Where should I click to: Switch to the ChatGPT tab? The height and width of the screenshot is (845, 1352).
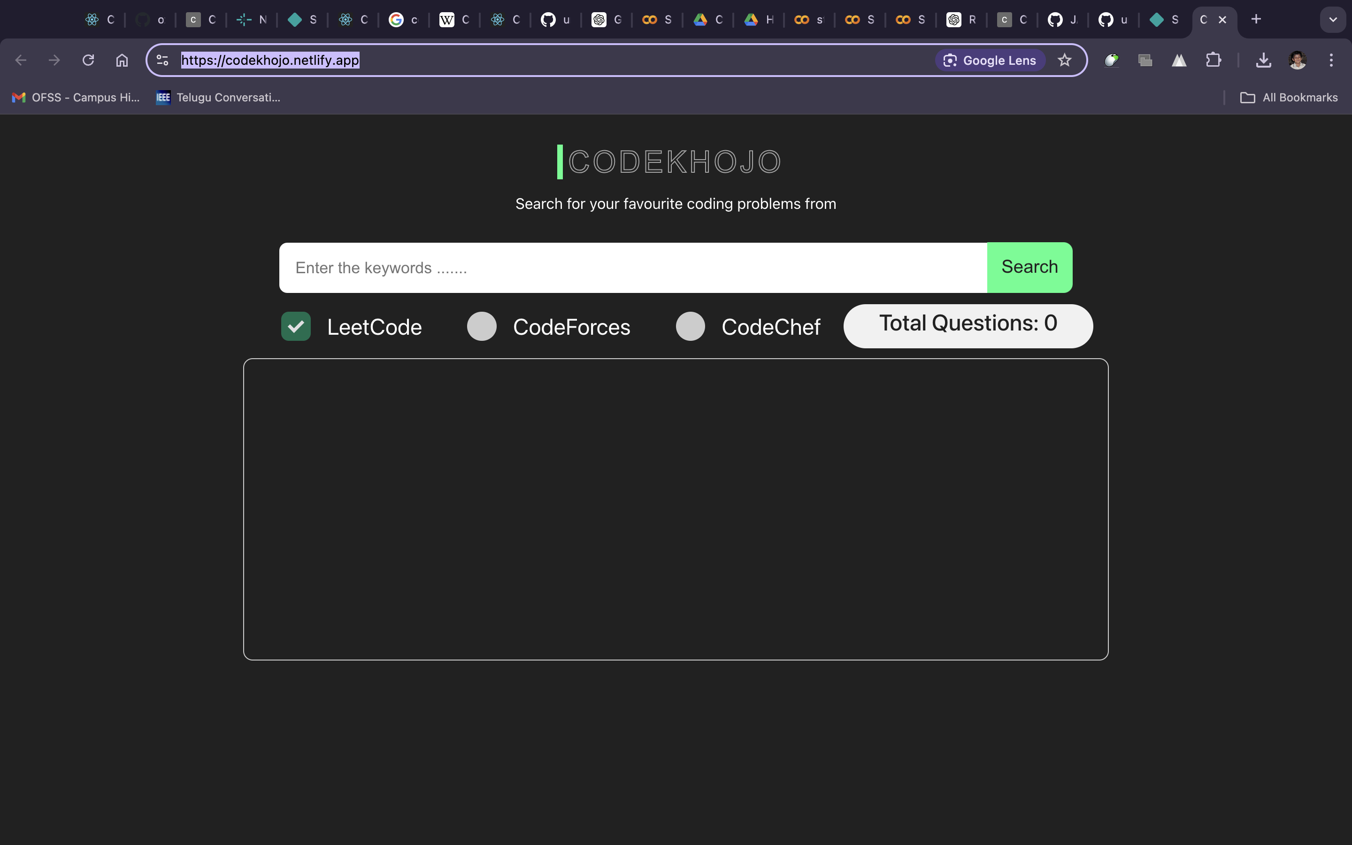click(x=606, y=20)
